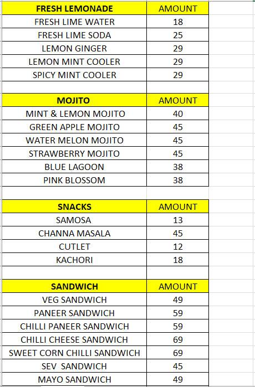This screenshot has height=387, width=255.
Task: Select the MAYO SANDWICH price 49
Action: click(x=178, y=379)
